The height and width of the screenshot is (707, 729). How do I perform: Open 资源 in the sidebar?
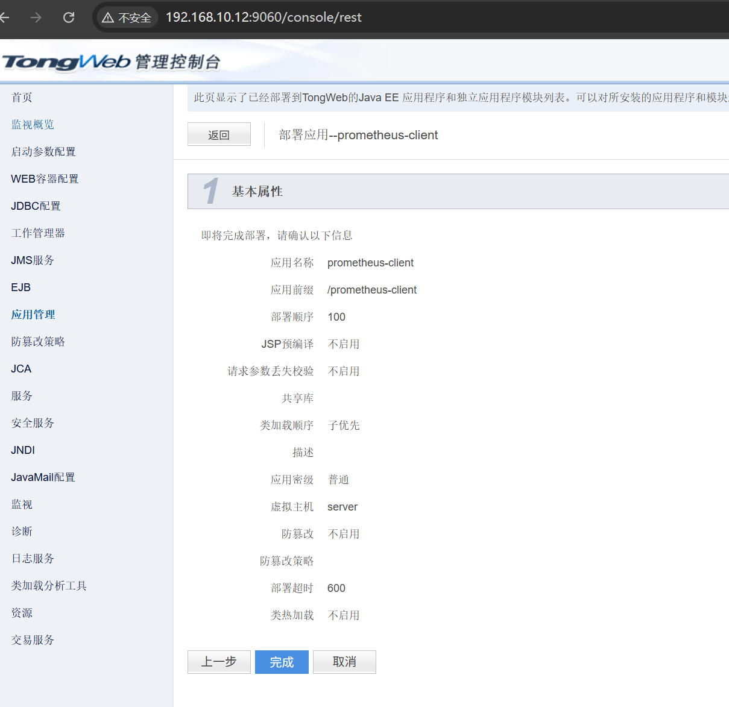point(22,613)
